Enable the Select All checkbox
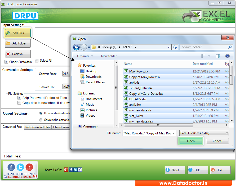The width and height of the screenshot is (236, 186). pos(37,61)
